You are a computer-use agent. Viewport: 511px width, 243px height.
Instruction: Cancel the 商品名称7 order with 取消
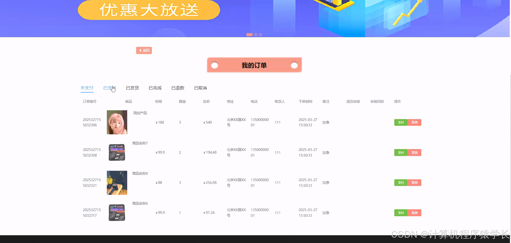click(x=414, y=152)
